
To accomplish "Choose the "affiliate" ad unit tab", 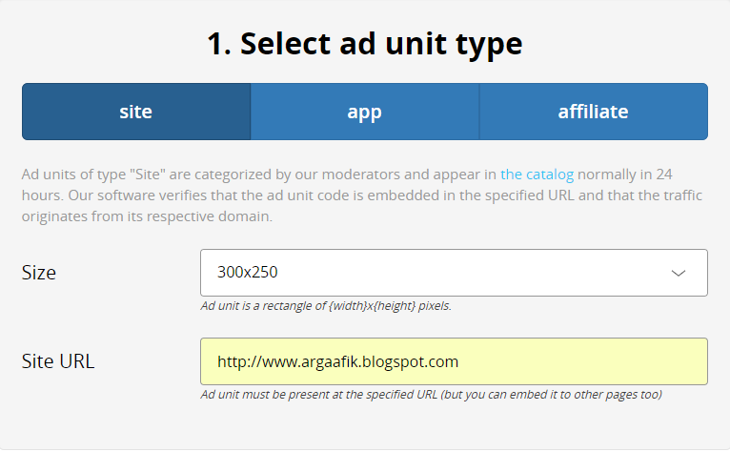I will point(593,112).
